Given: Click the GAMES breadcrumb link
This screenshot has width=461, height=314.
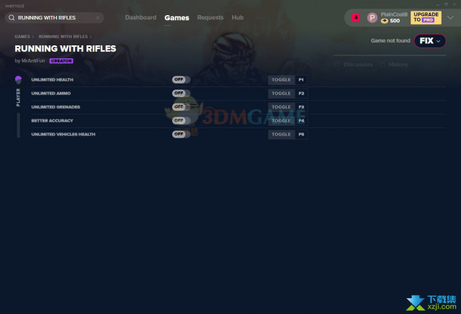Looking at the screenshot, I should 22,37.
